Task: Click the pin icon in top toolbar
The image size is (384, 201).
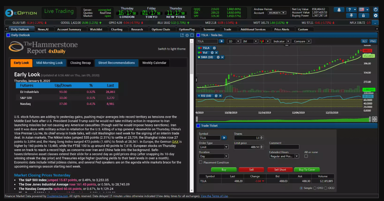Action: (x=351, y=16)
